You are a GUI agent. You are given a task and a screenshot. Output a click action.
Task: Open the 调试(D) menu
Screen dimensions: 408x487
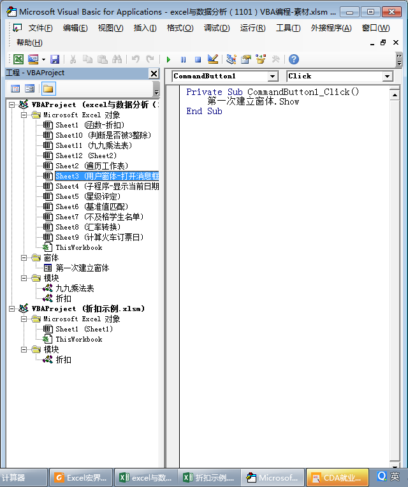coord(217,28)
